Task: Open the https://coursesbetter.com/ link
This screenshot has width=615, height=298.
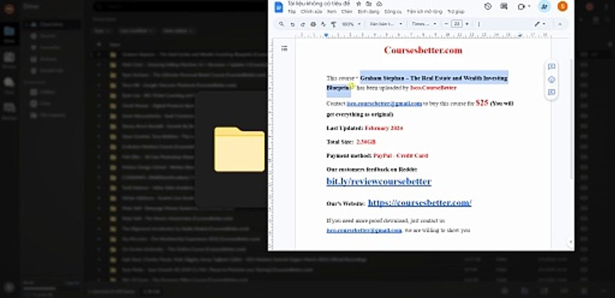Action: coord(420,203)
